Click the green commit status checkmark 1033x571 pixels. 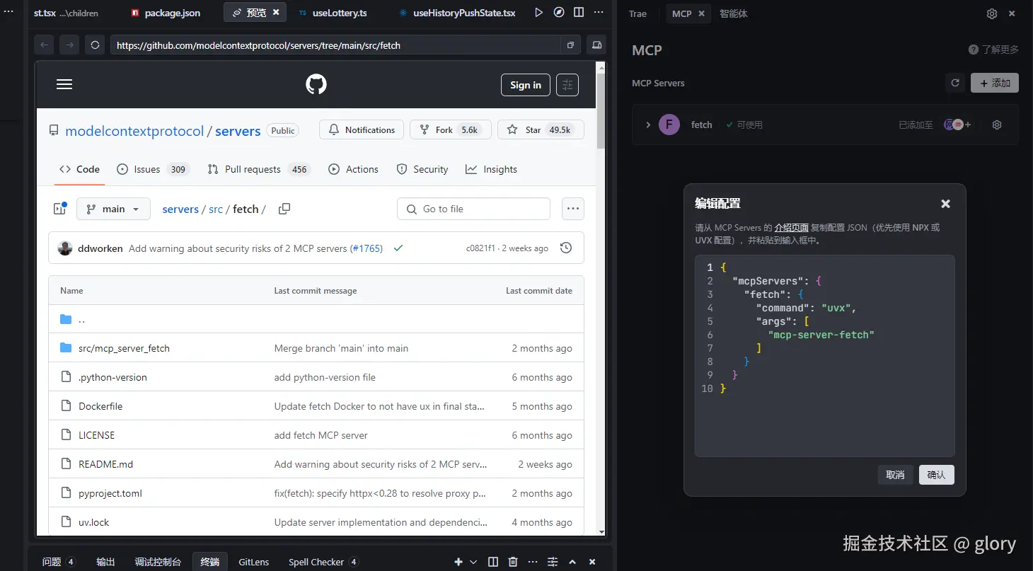click(398, 248)
